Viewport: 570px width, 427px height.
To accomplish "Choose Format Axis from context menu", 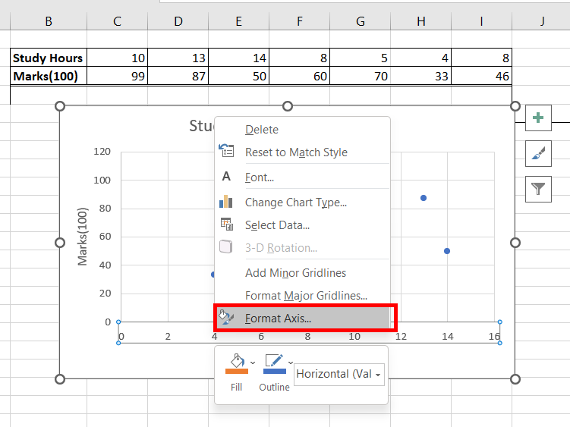I will pyautogui.click(x=278, y=319).
